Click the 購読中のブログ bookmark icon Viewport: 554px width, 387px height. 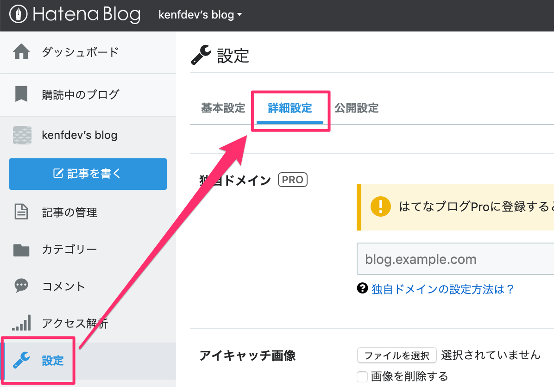pyautogui.click(x=21, y=94)
